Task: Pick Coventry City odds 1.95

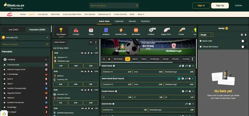Action: point(91,84)
